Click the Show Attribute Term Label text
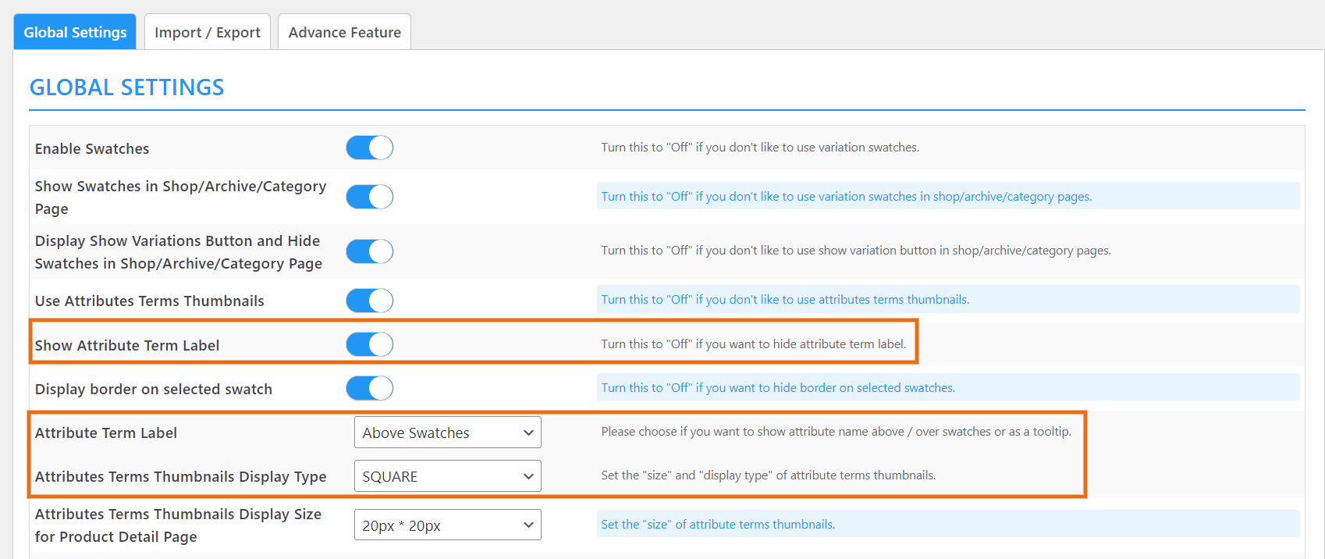This screenshot has height=559, width=1325. coord(127,346)
